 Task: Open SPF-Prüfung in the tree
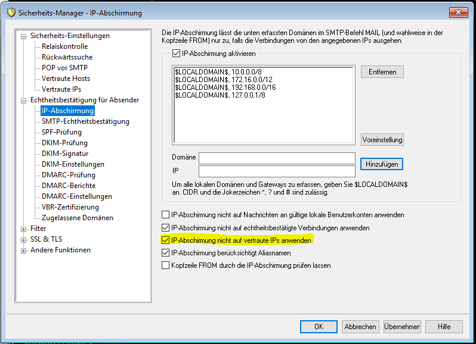point(61,132)
